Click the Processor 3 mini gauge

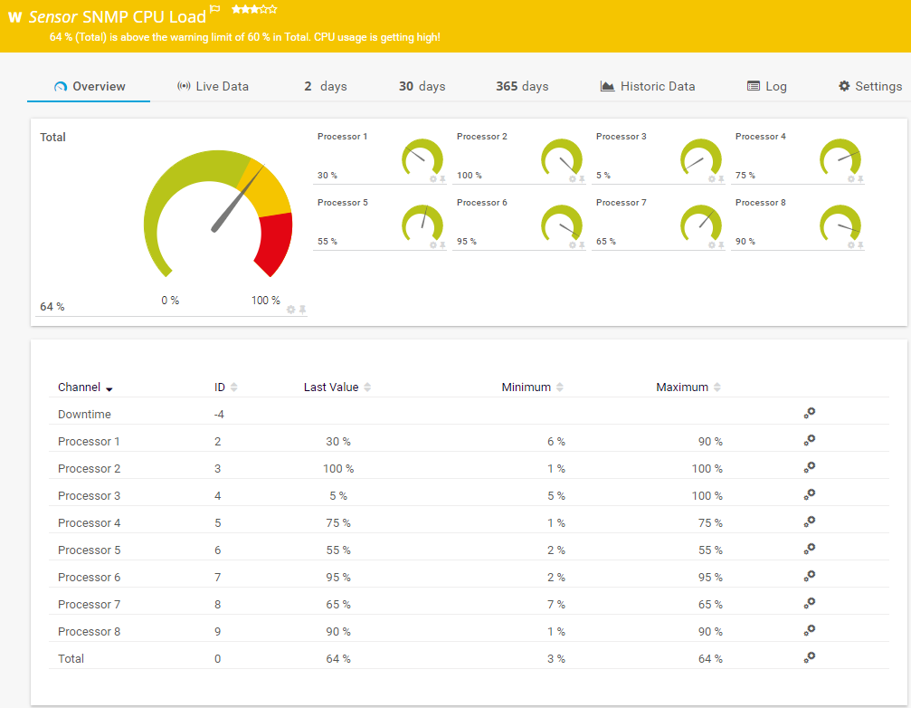tap(701, 158)
